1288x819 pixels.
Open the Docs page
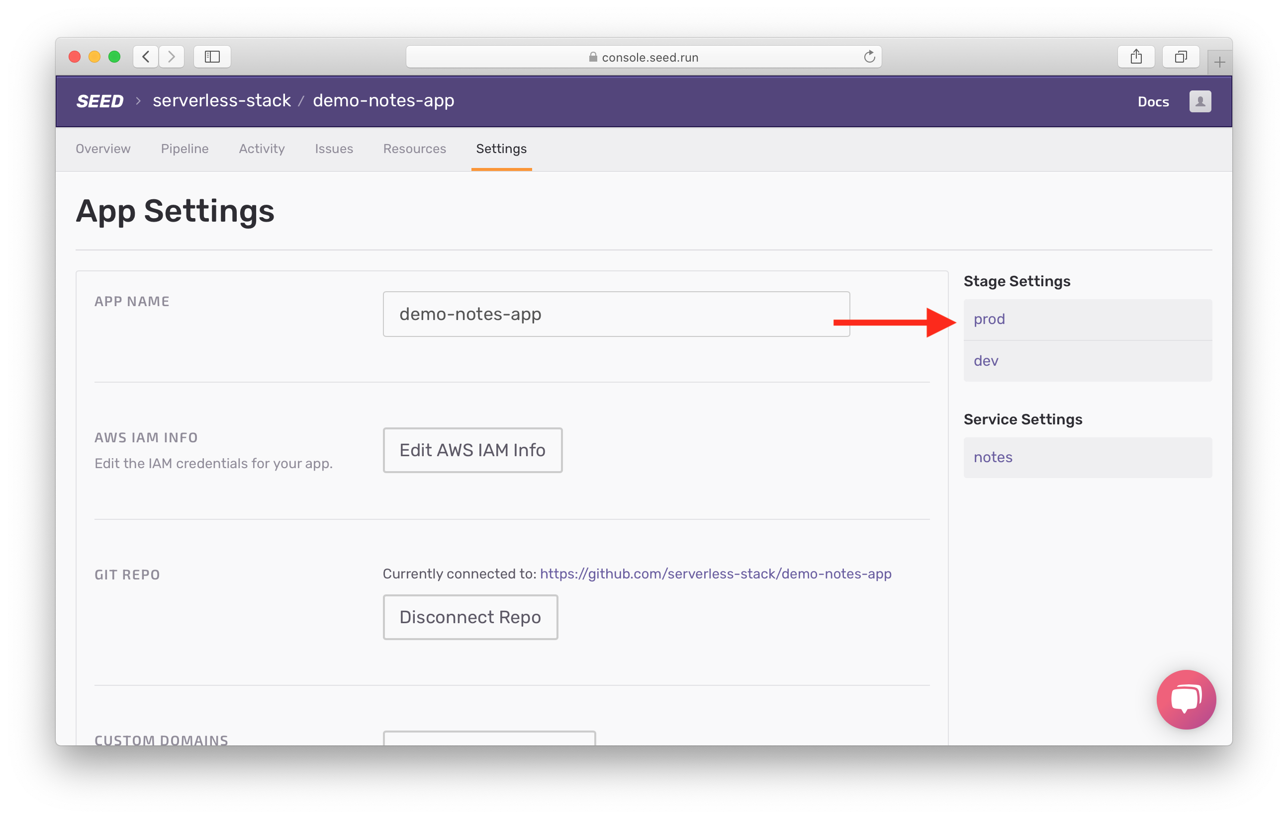click(1153, 101)
